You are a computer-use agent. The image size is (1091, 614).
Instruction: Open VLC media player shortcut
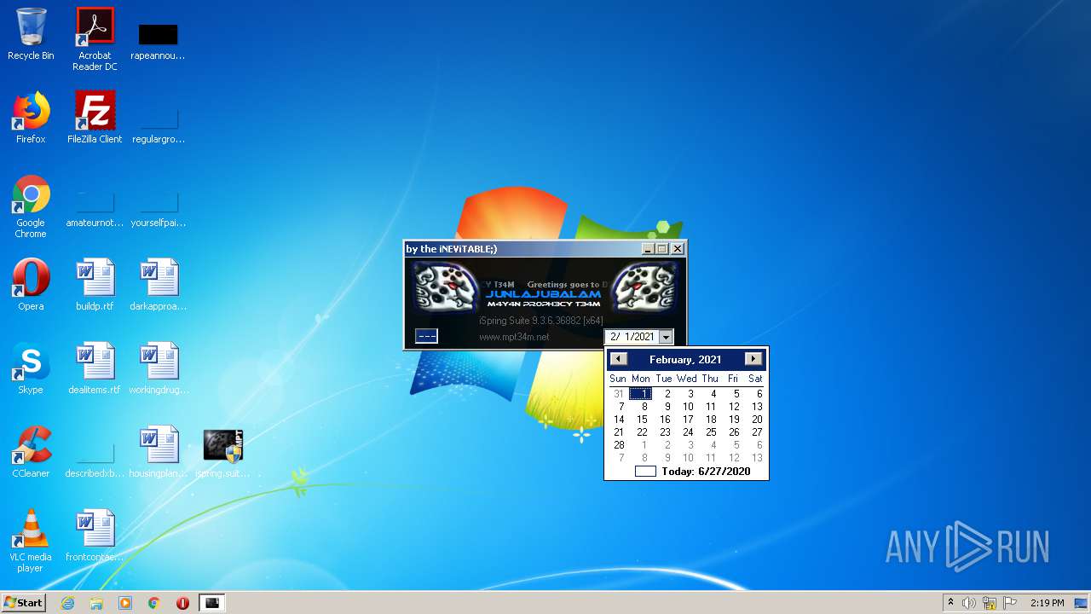tap(31, 541)
